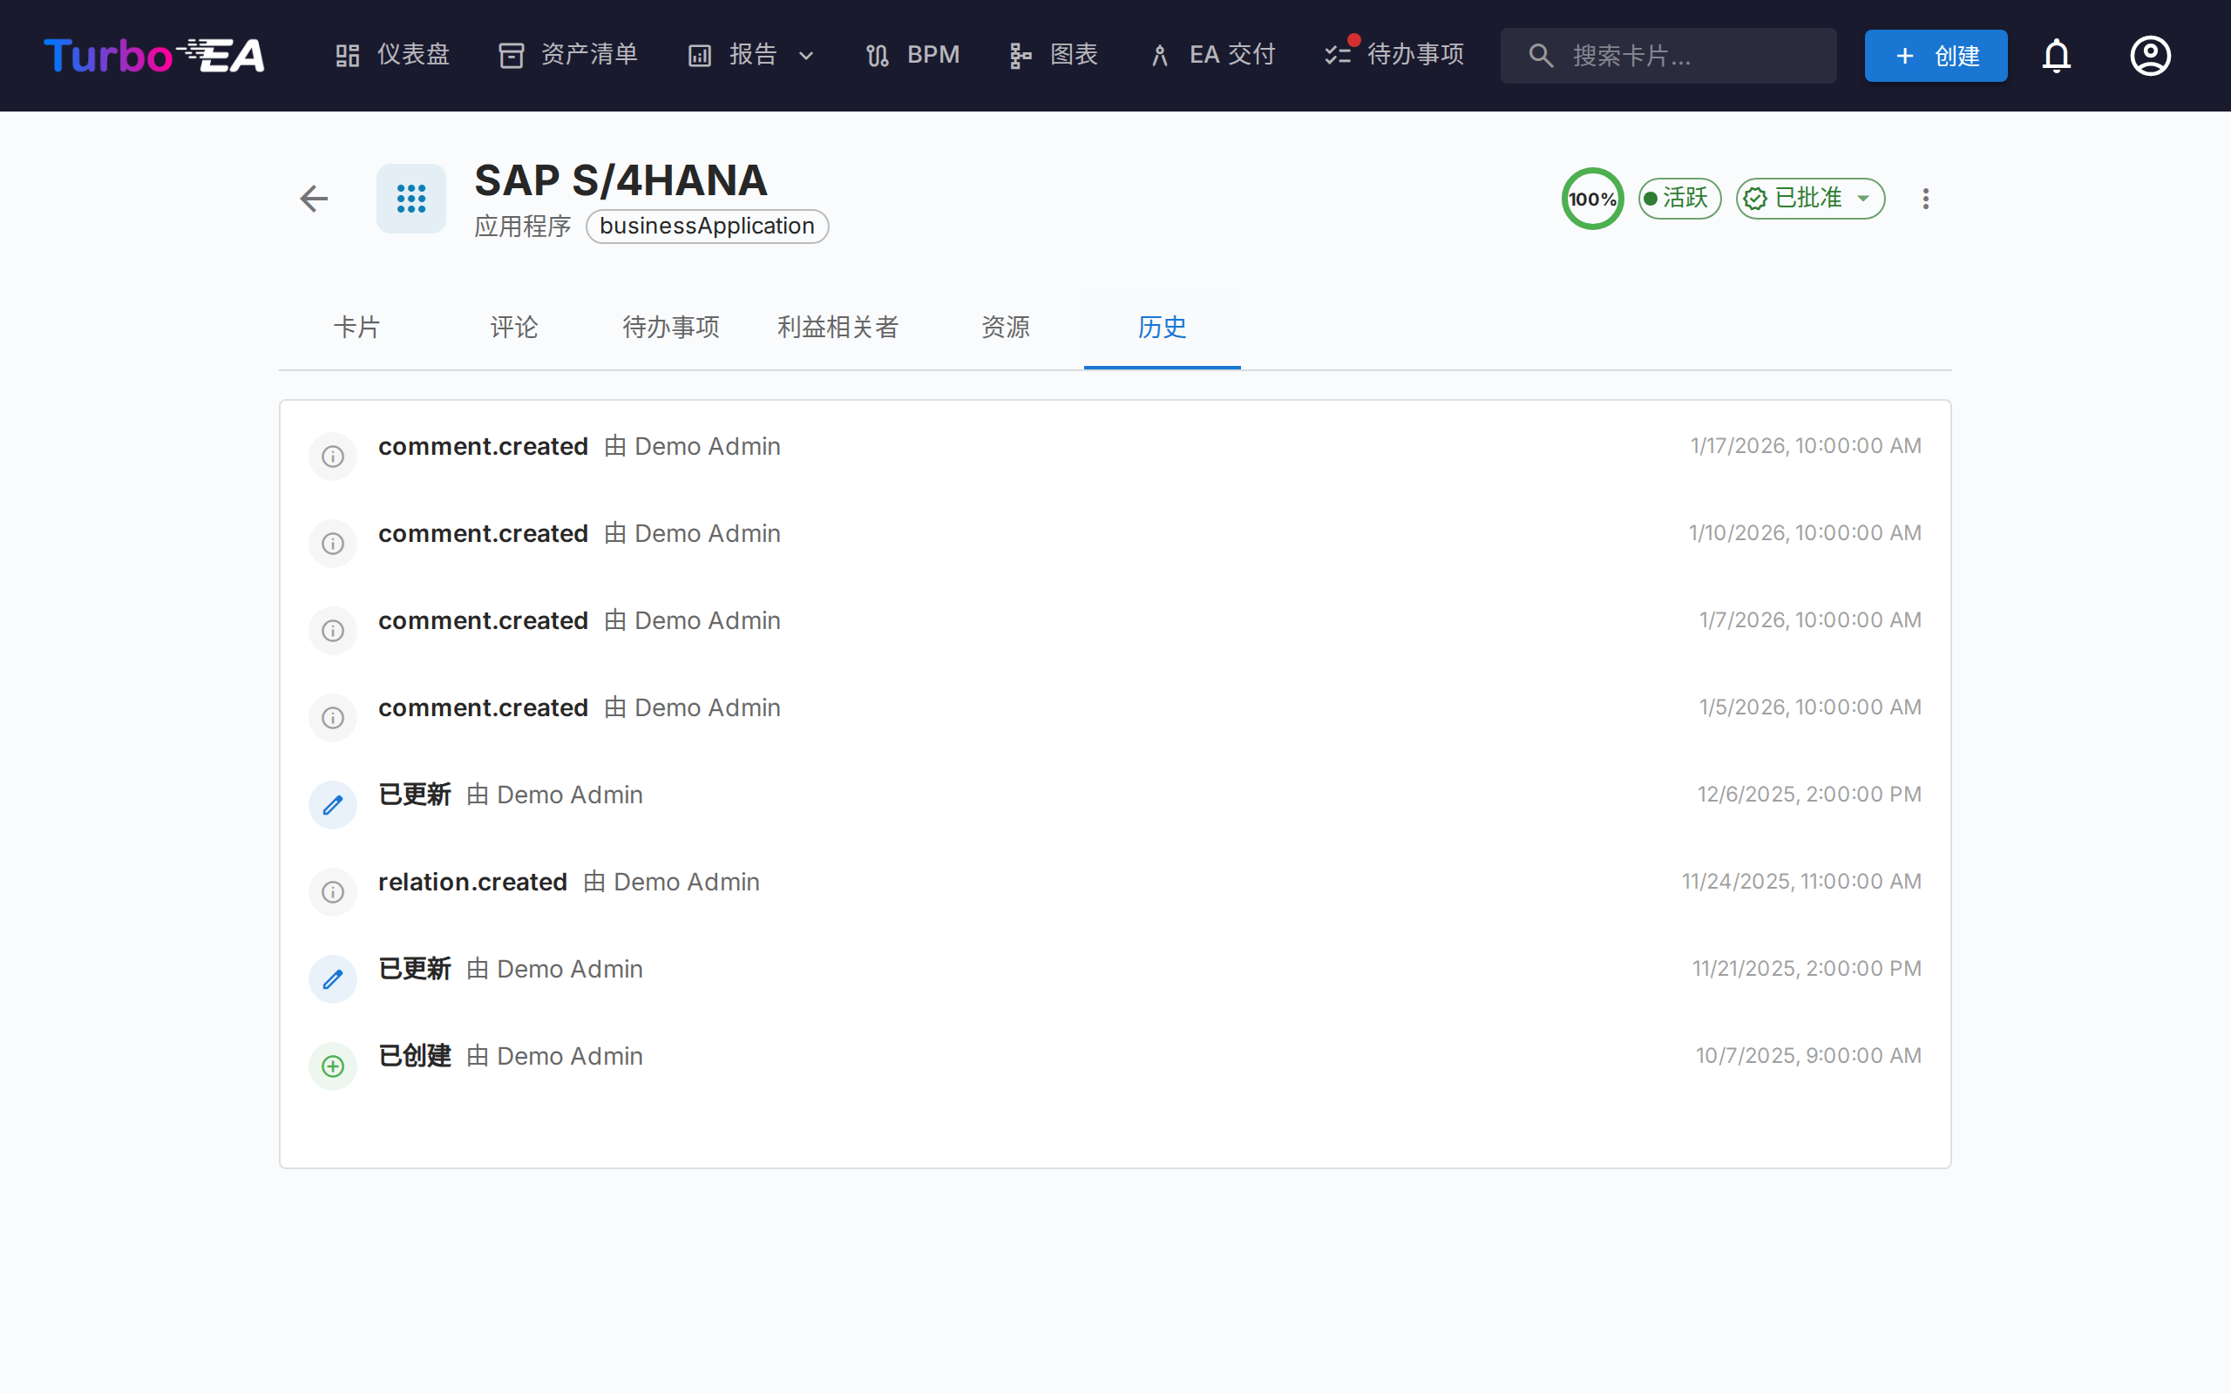Click the 活跃 status chip

coord(1678,199)
